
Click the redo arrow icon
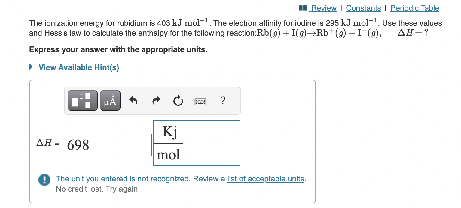[156, 101]
